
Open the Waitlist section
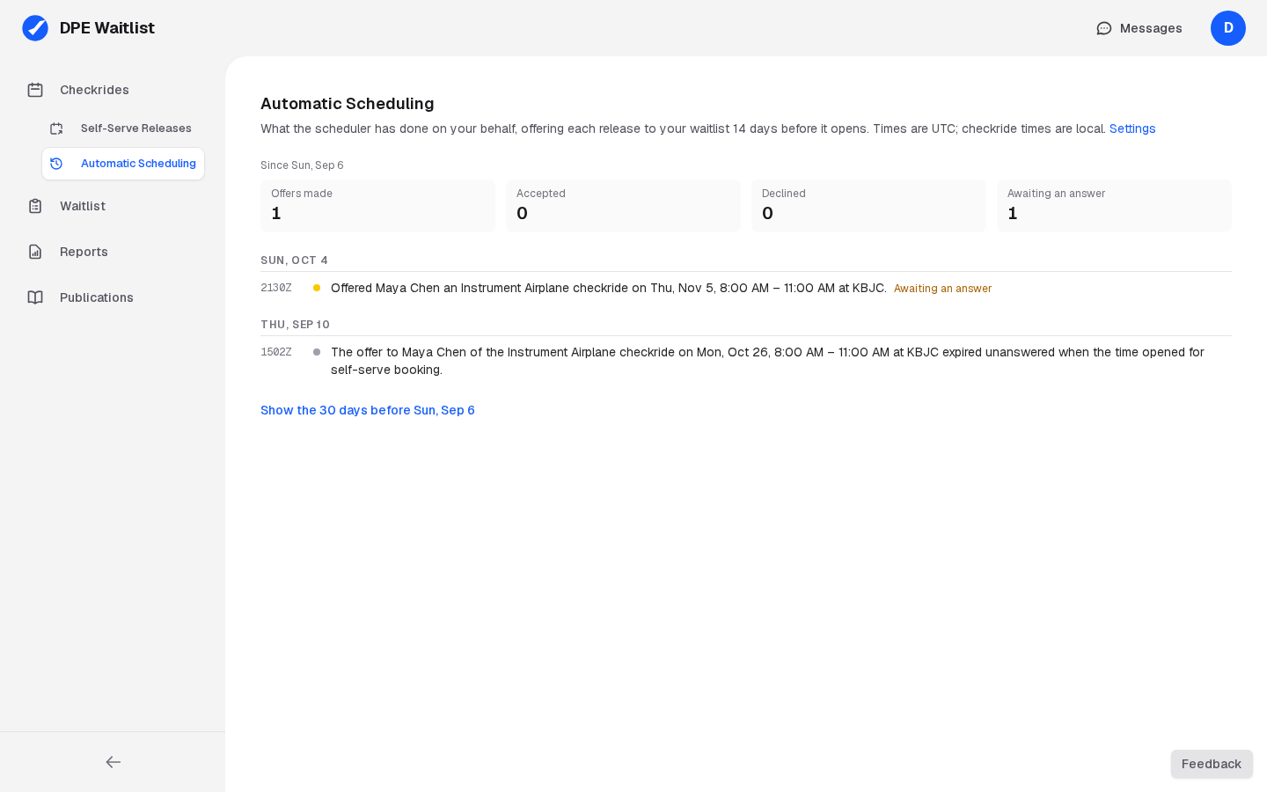113,206
